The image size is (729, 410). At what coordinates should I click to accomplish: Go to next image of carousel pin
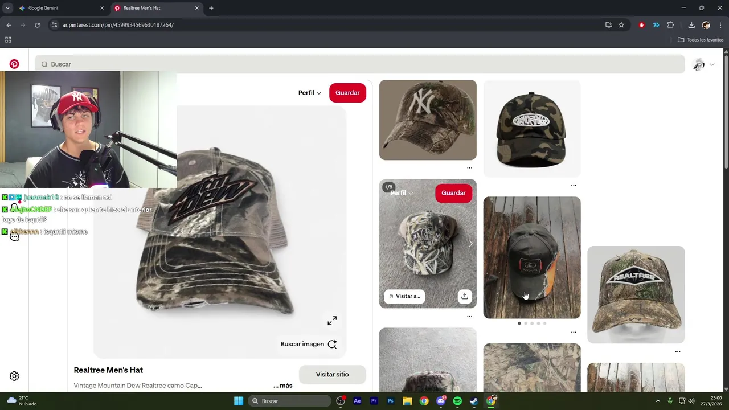(x=470, y=244)
